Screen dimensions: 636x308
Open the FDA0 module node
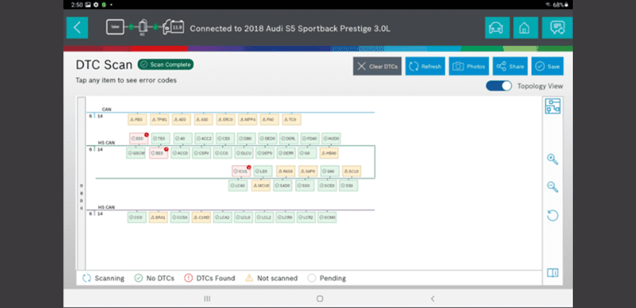(310, 139)
